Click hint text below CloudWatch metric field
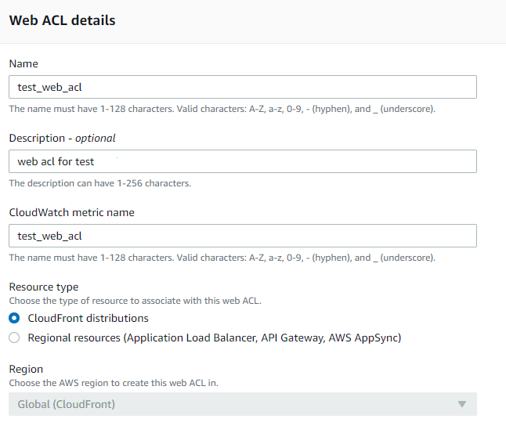Screen dimensions: 506x426 (x=222, y=258)
